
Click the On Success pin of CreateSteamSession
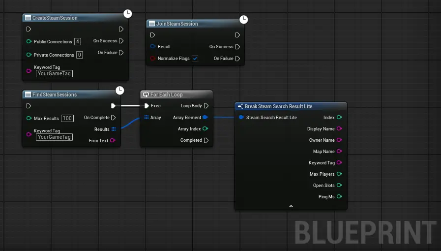(x=121, y=41)
